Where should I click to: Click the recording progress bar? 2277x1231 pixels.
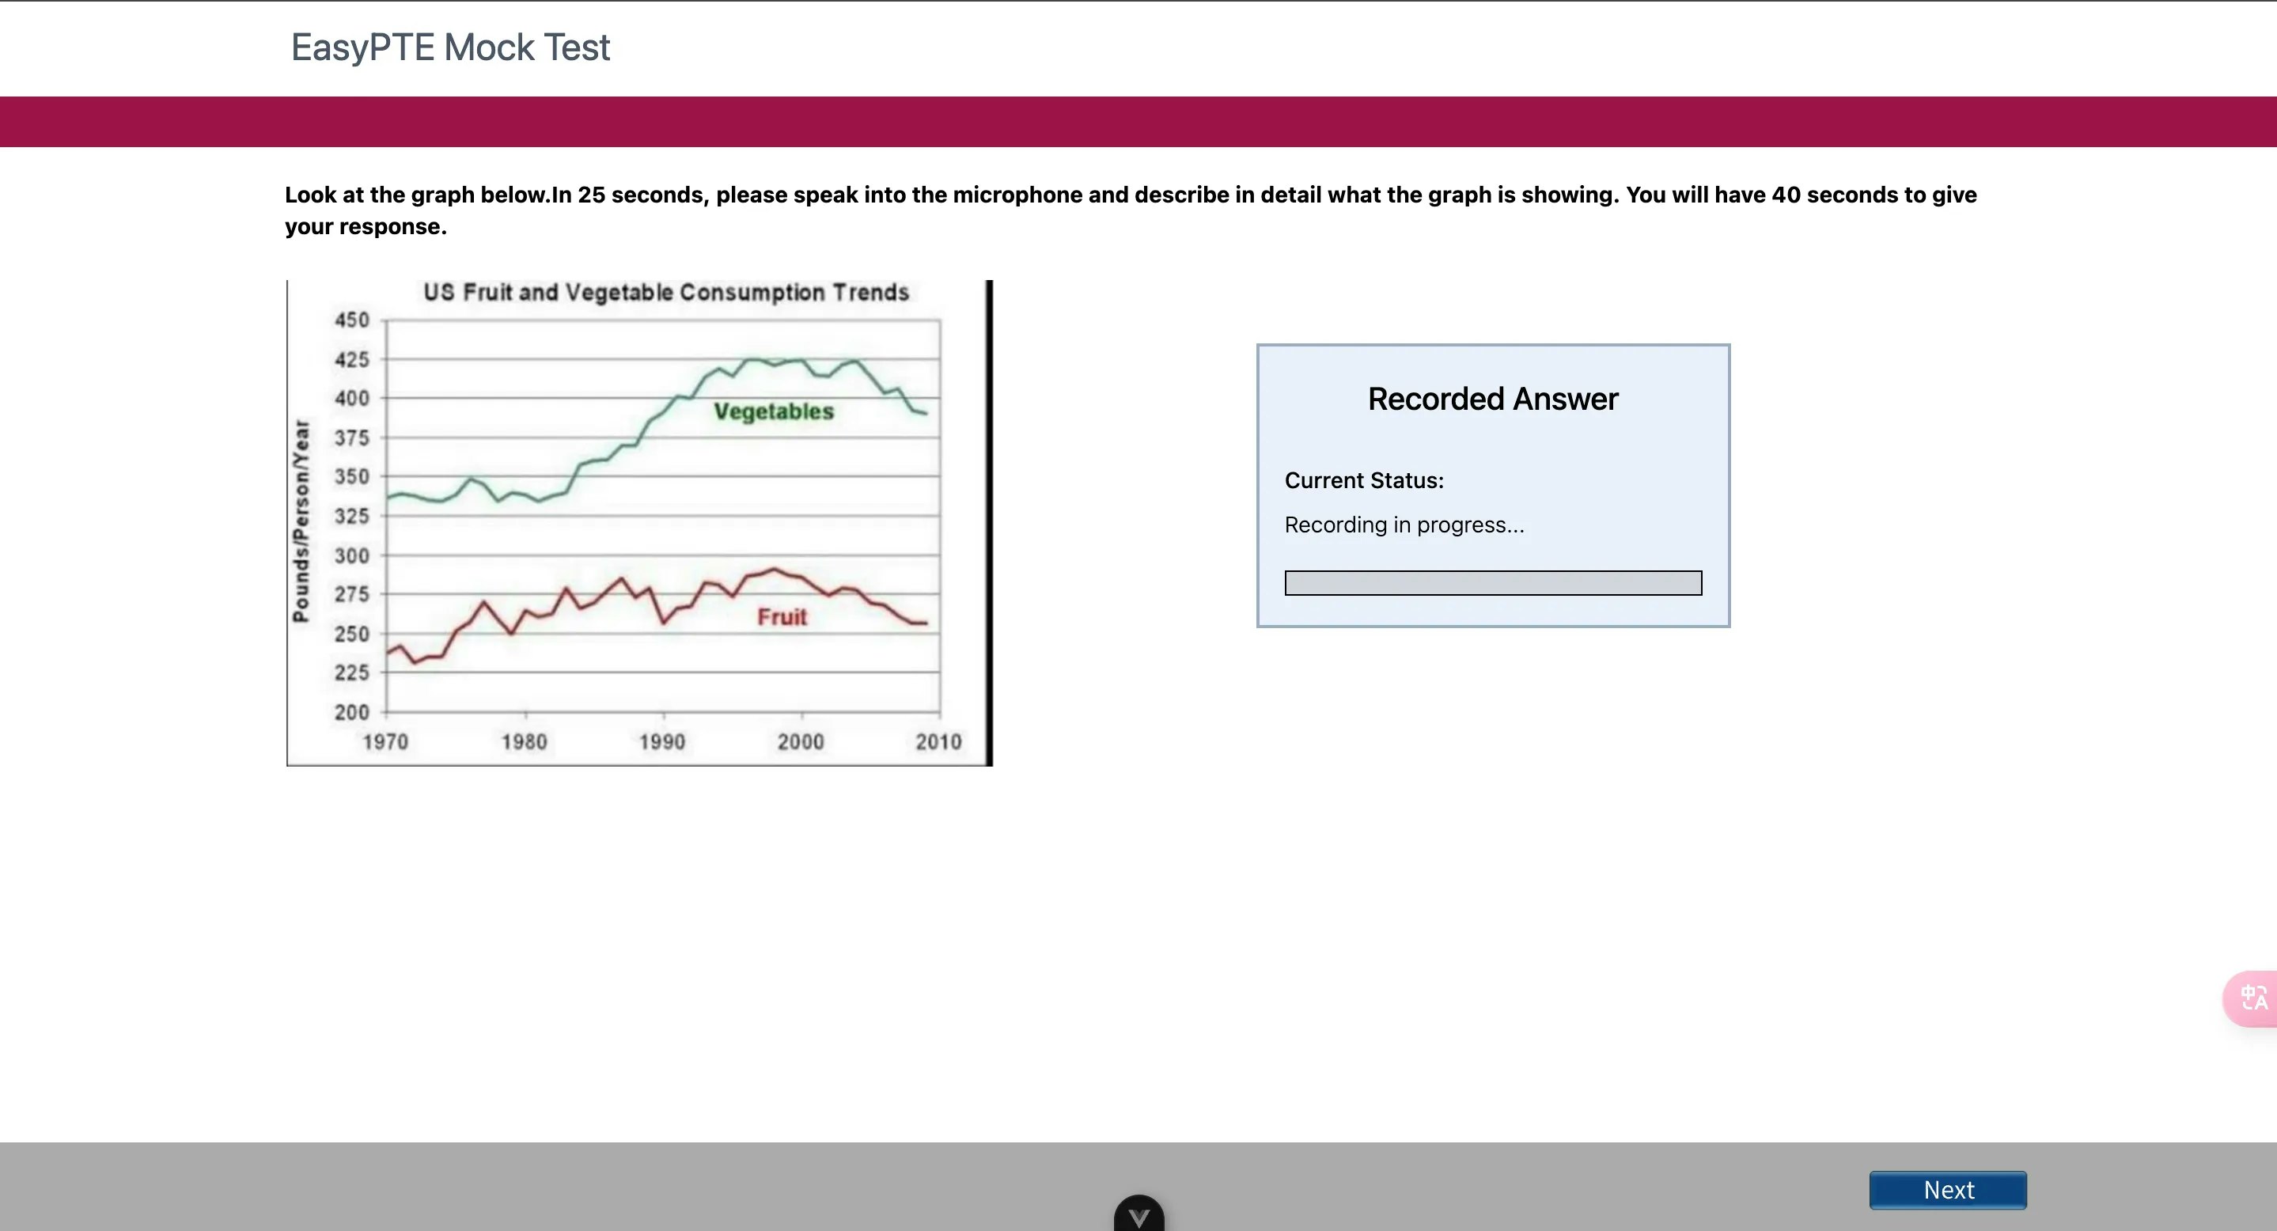click(x=1492, y=582)
